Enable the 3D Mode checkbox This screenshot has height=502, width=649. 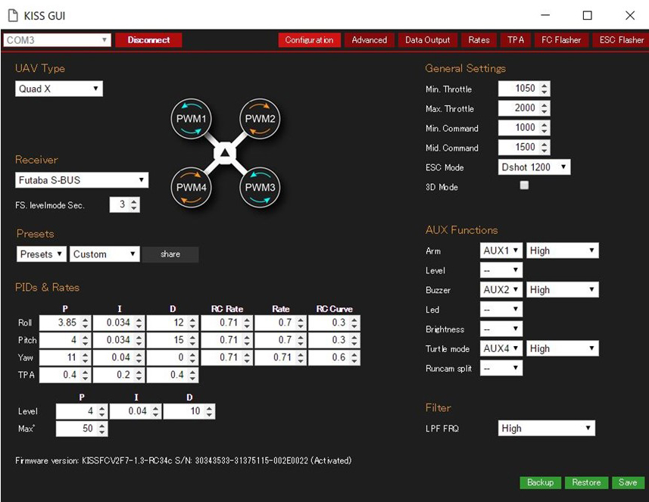click(524, 185)
